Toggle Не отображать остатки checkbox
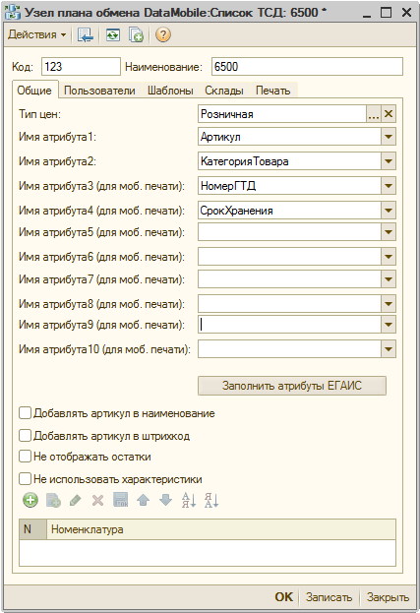The width and height of the screenshot is (420, 613). (x=25, y=457)
